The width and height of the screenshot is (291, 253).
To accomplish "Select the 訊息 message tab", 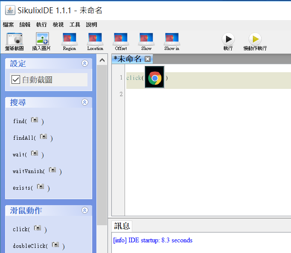I will pos(122,226).
